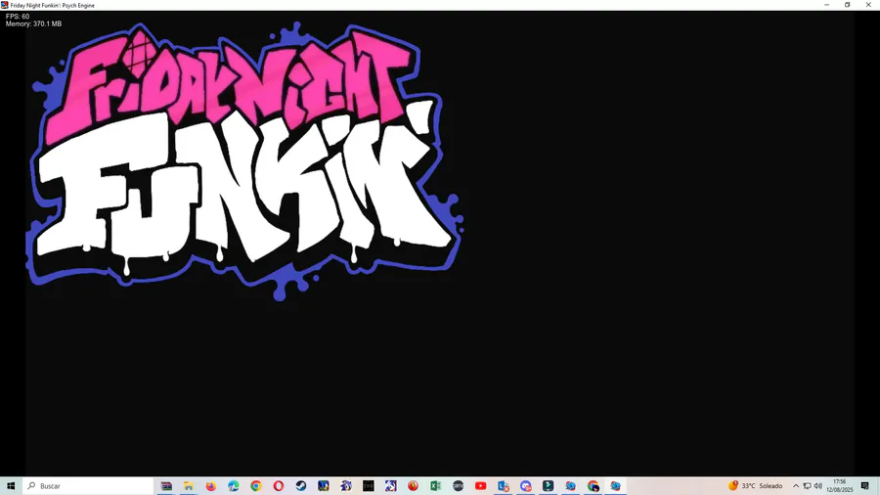Open the notification center icon
The image size is (880, 495).
pos(865,485)
